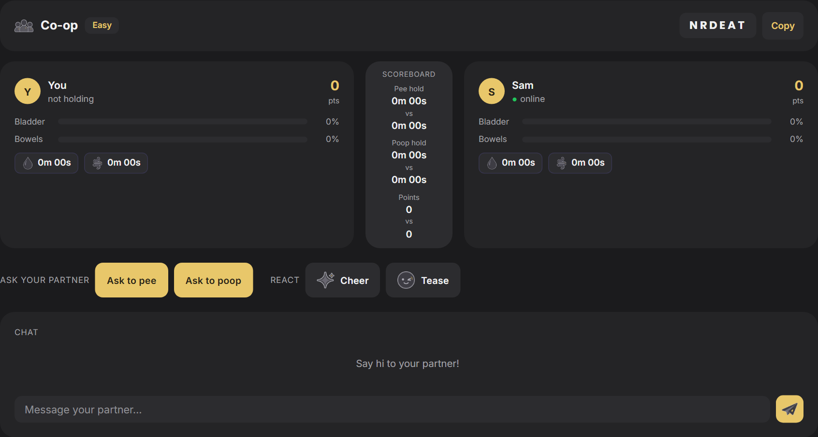Viewport: 818px width, 437px height.
Task: Click the CHAT section heading
Action: (26, 332)
